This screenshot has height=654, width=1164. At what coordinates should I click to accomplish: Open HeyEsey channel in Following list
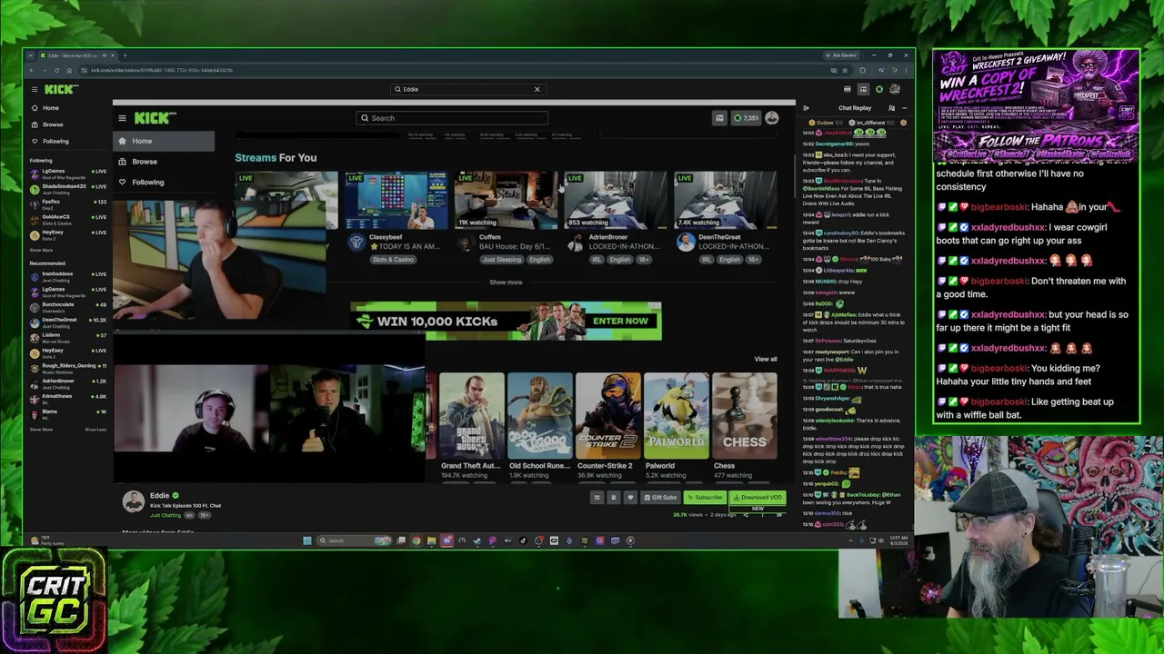point(69,233)
